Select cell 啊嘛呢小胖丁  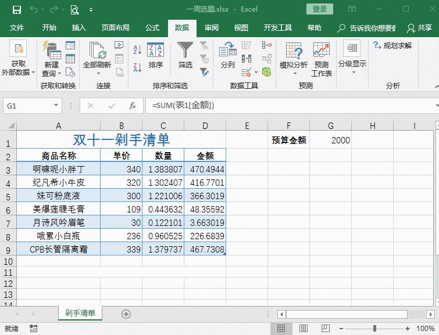59,169
